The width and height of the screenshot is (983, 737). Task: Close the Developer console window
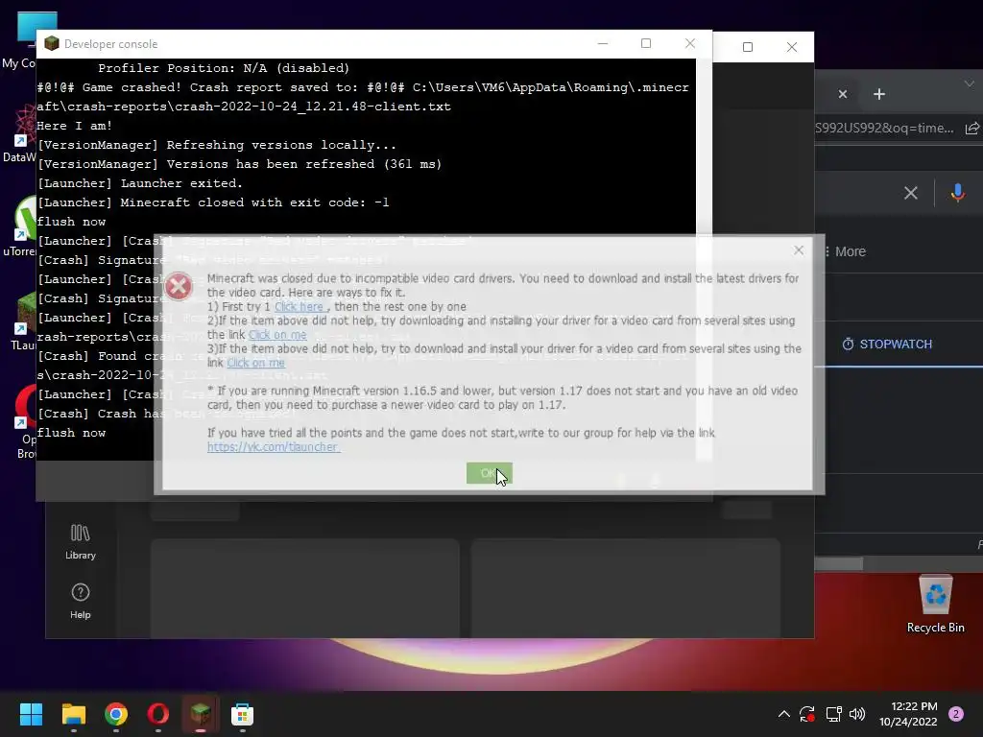coord(689,43)
